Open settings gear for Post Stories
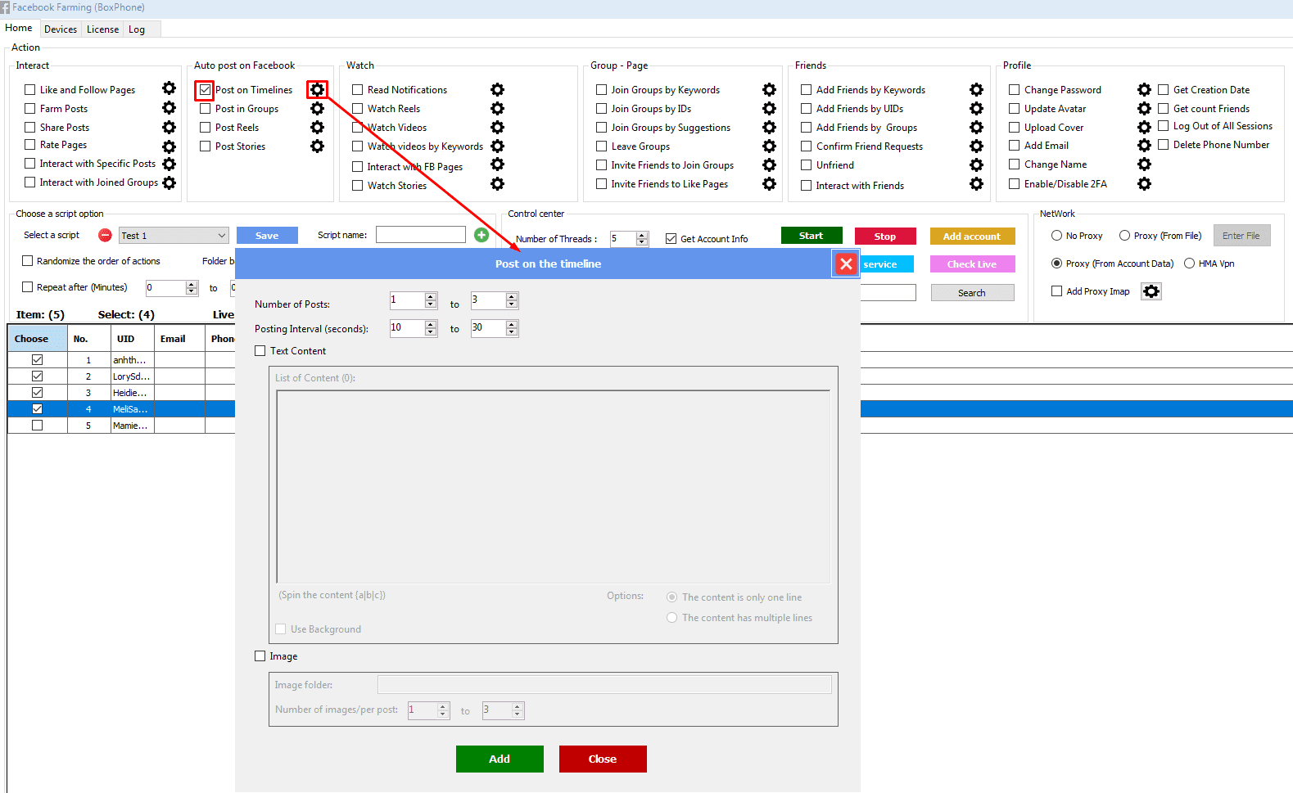The height and width of the screenshot is (793, 1293). tap(317, 146)
